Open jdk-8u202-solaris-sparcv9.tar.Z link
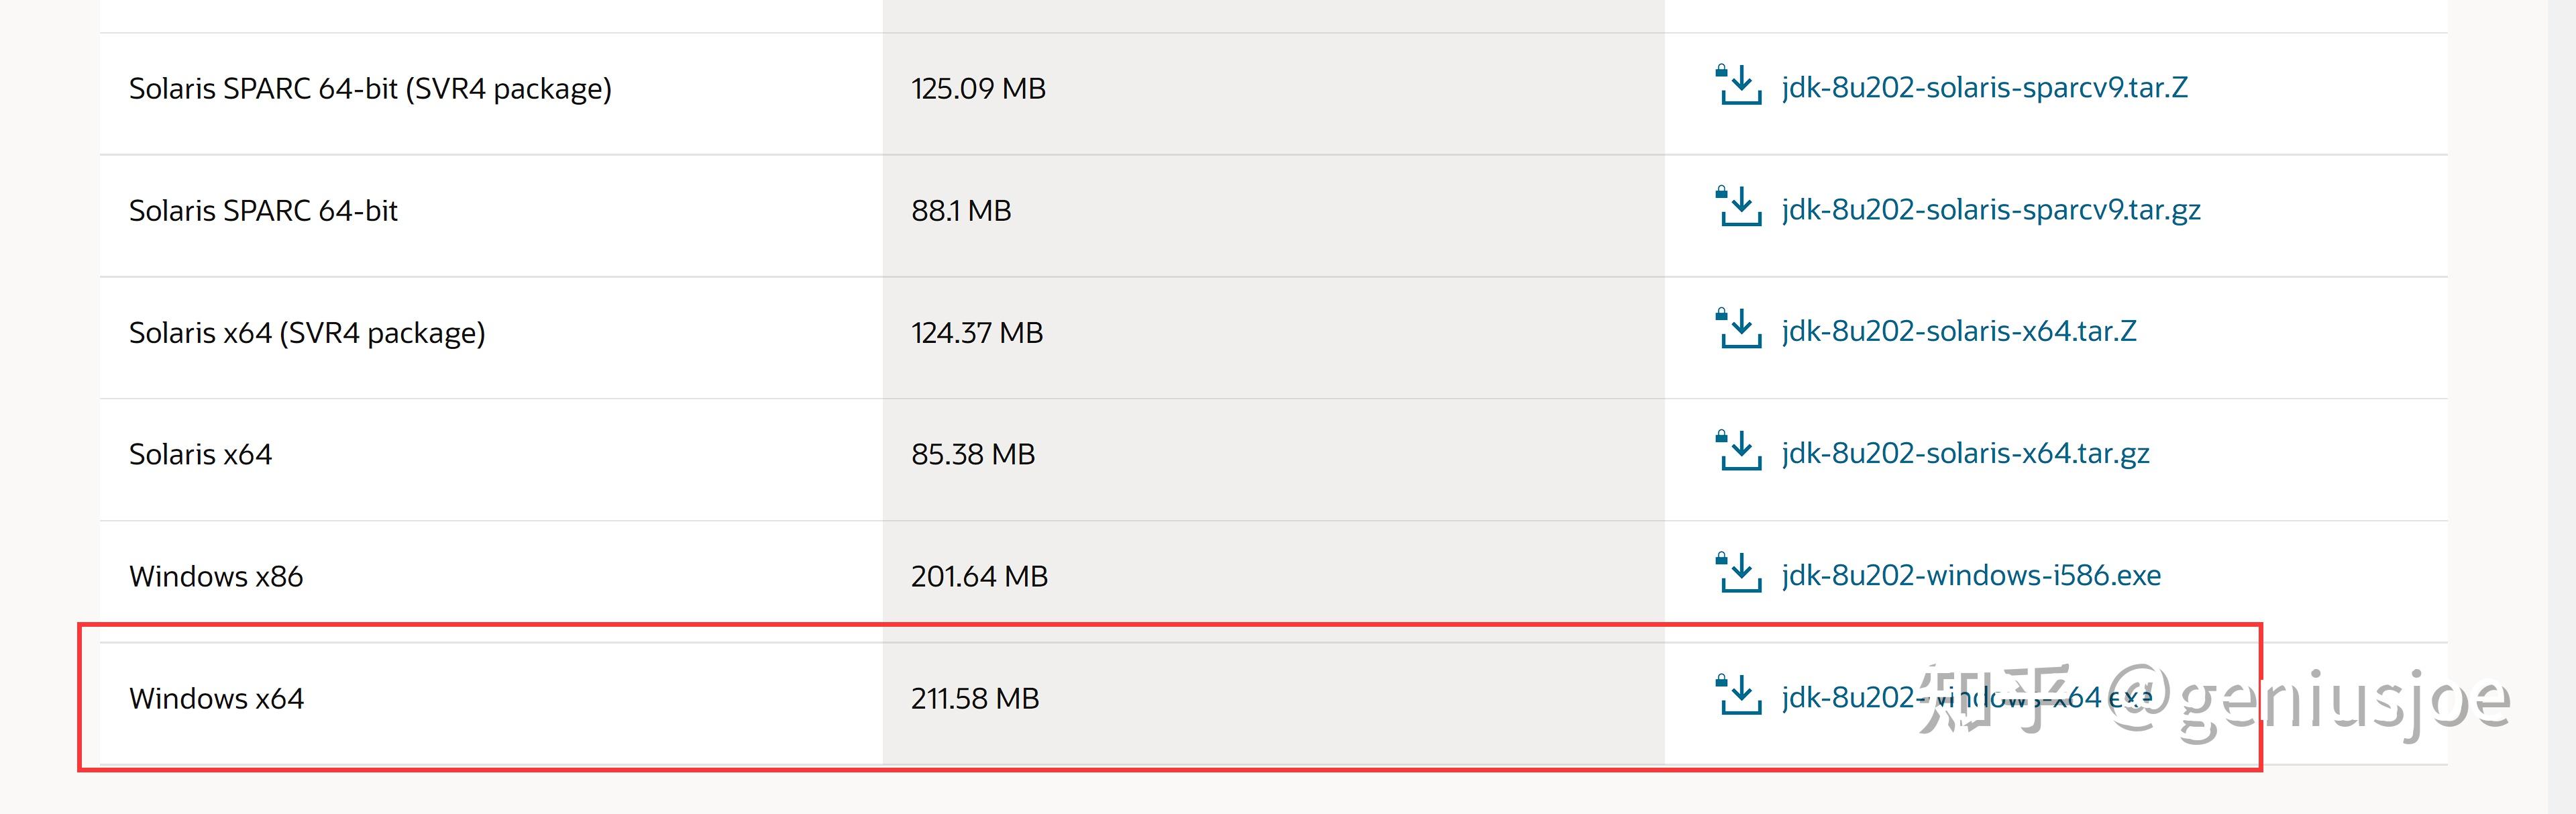Screen dimensions: 2576x814 point(1984,88)
